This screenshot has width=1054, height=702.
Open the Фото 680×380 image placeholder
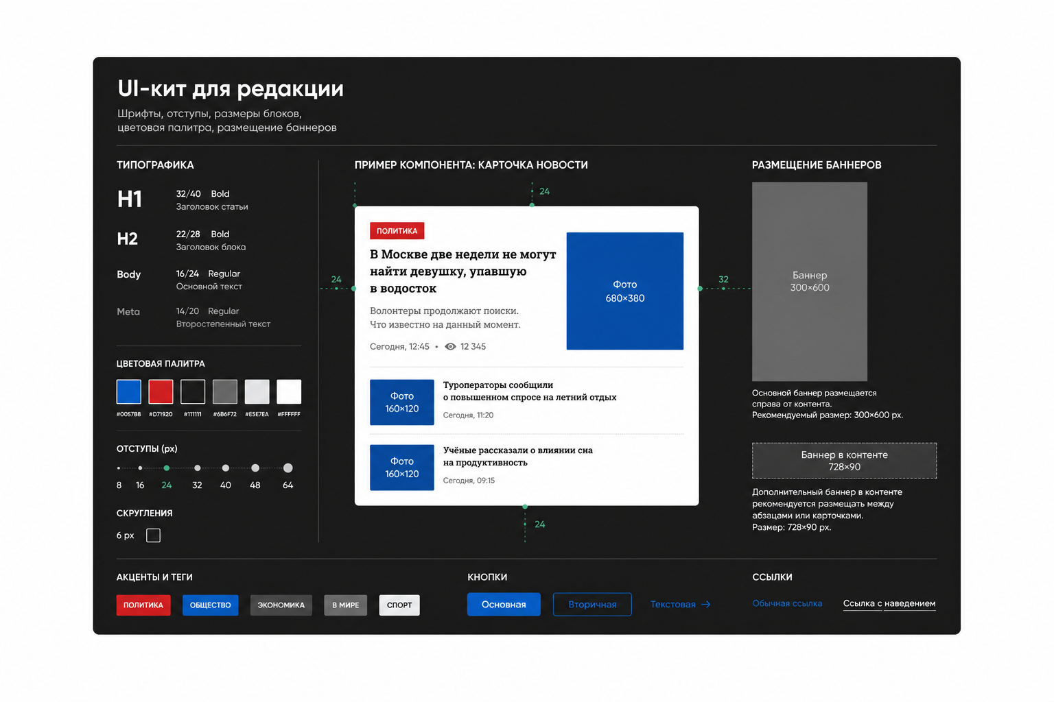click(x=625, y=291)
